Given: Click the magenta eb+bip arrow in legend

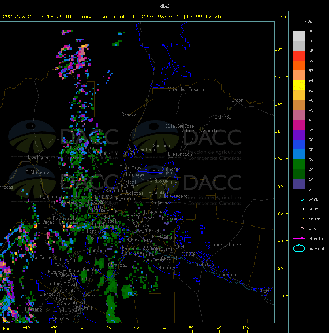Looking at the screenshot, I should click(x=299, y=239).
